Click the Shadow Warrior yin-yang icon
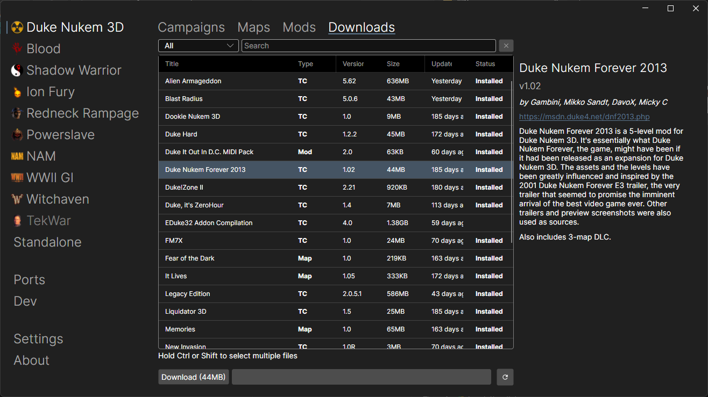Image resolution: width=708 pixels, height=397 pixels. [x=17, y=70]
